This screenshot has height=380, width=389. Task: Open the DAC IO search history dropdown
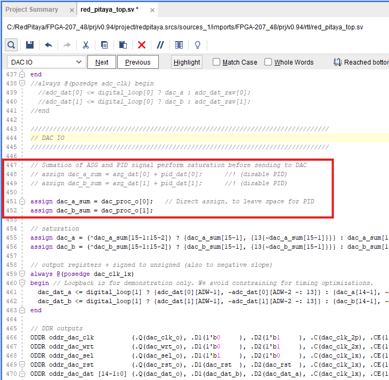coord(79,62)
